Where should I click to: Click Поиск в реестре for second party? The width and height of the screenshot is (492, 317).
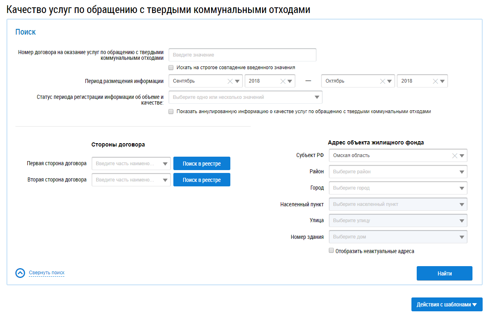[x=202, y=180]
